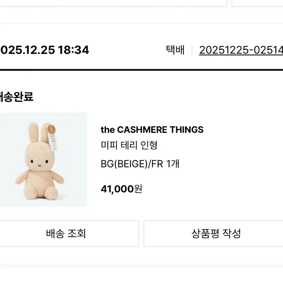Click the order date 2025.12.25 18:34
283x283 pixels.
pos(44,50)
